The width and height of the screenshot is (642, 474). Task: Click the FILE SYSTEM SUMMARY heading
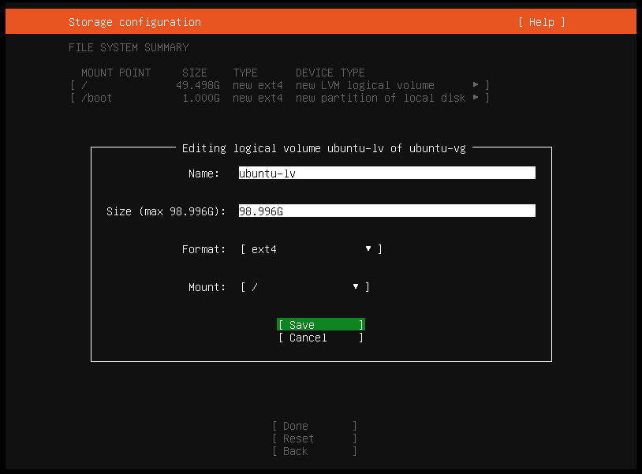[129, 47]
